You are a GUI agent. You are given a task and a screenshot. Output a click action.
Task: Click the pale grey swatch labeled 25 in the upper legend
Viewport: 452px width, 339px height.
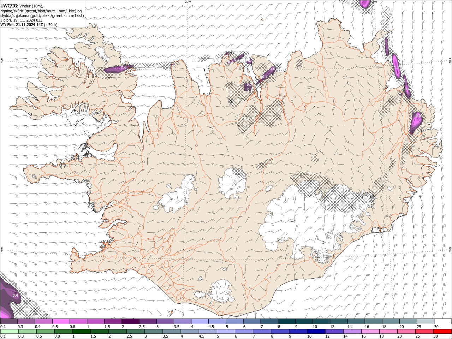(426, 321)
